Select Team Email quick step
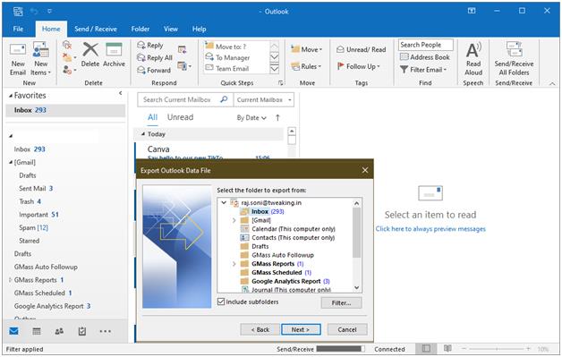Viewport: 562px width, 357px height. 227,68
